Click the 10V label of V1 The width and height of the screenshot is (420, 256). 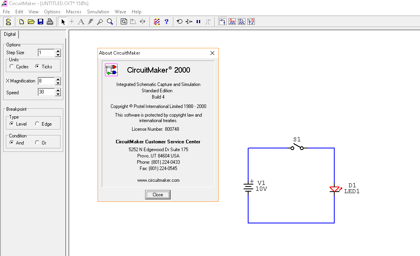261,189
